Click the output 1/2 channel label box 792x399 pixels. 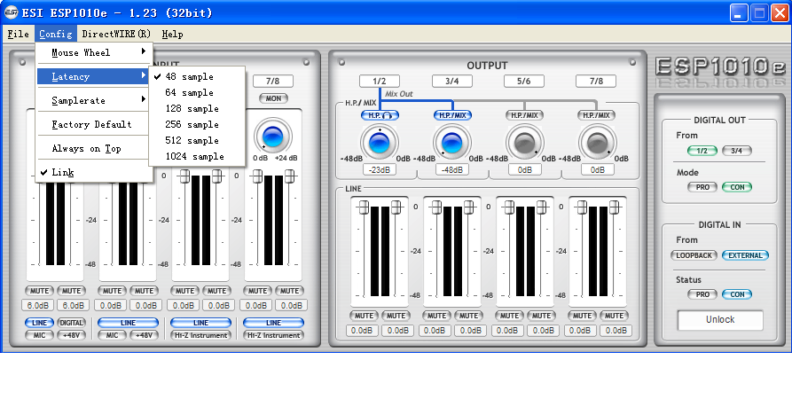[380, 81]
